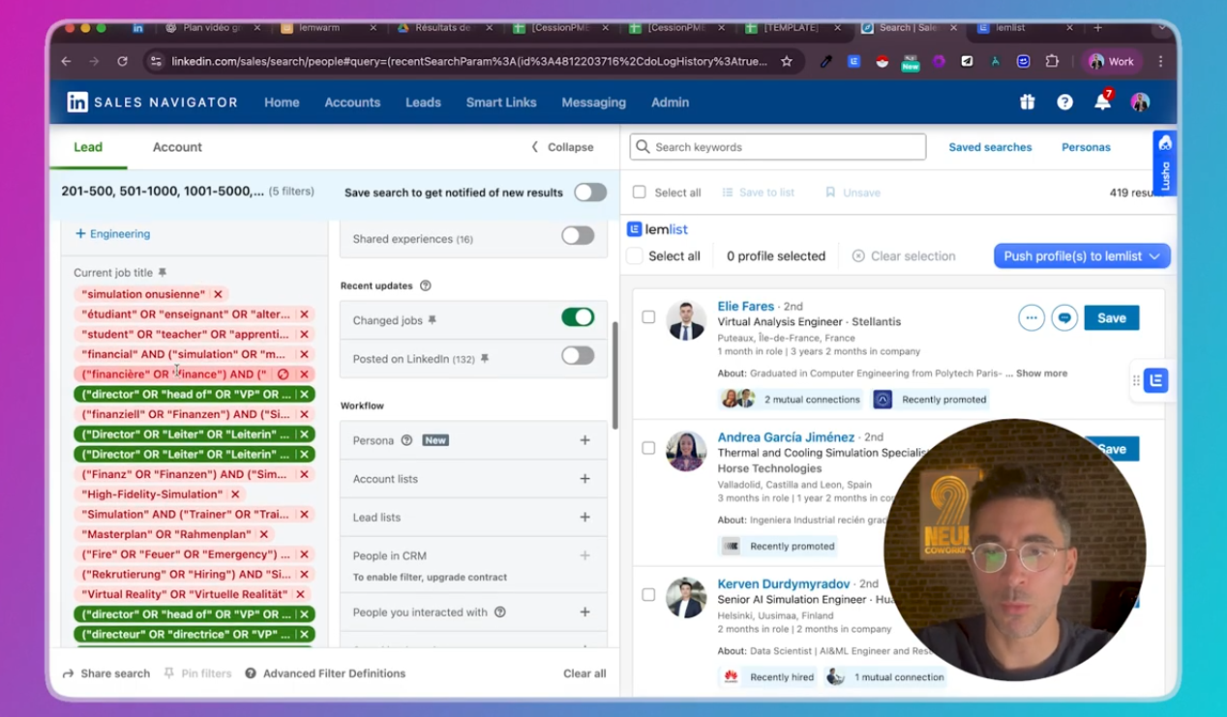Save Elie Fares as a lead
Image resolution: width=1227 pixels, height=717 pixels.
click(1111, 317)
